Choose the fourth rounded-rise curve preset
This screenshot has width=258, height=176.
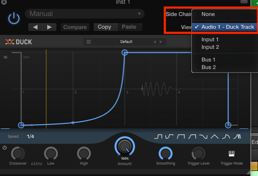pyautogui.click(x=192, y=136)
